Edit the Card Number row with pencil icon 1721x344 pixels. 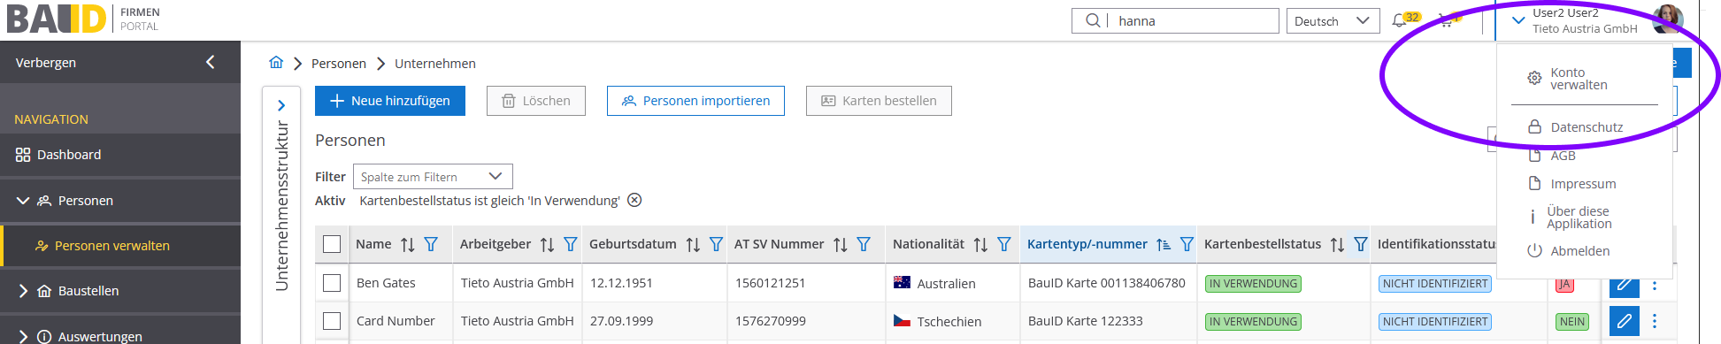pos(1624,321)
